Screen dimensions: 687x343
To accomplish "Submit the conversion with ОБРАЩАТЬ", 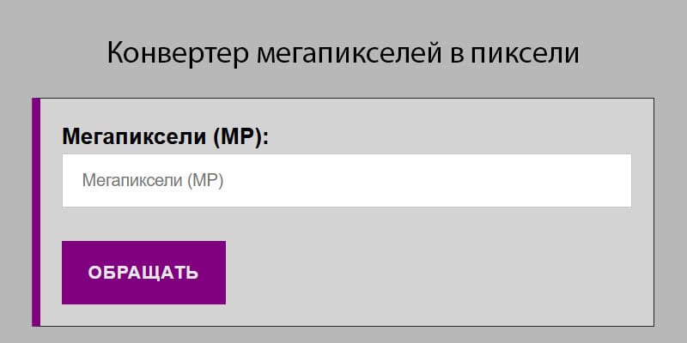I will point(143,273).
